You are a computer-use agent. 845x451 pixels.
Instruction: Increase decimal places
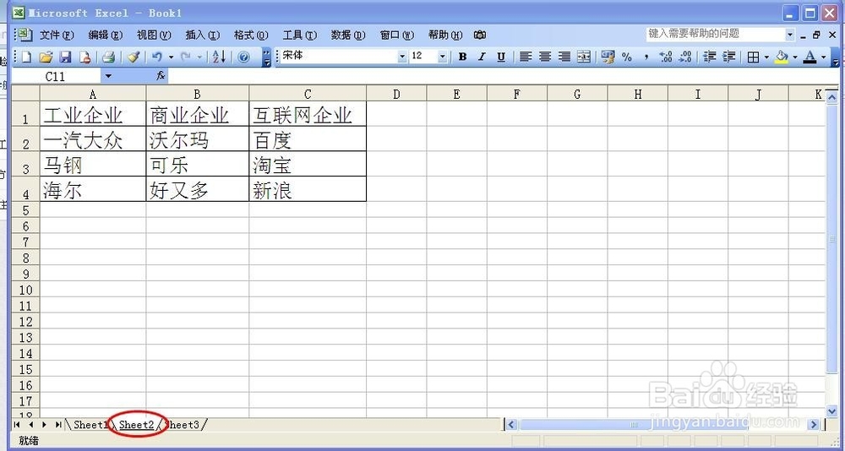pos(666,57)
